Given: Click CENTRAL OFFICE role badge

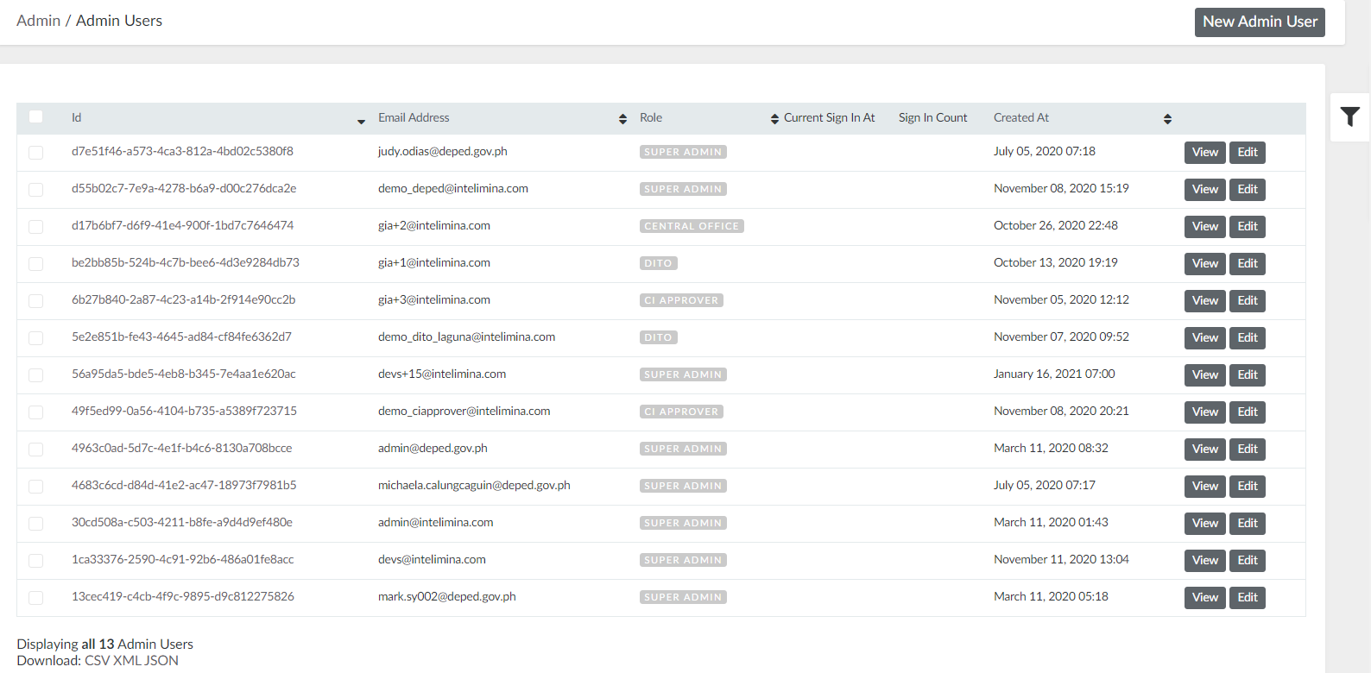Looking at the screenshot, I should click(x=692, y=226).
